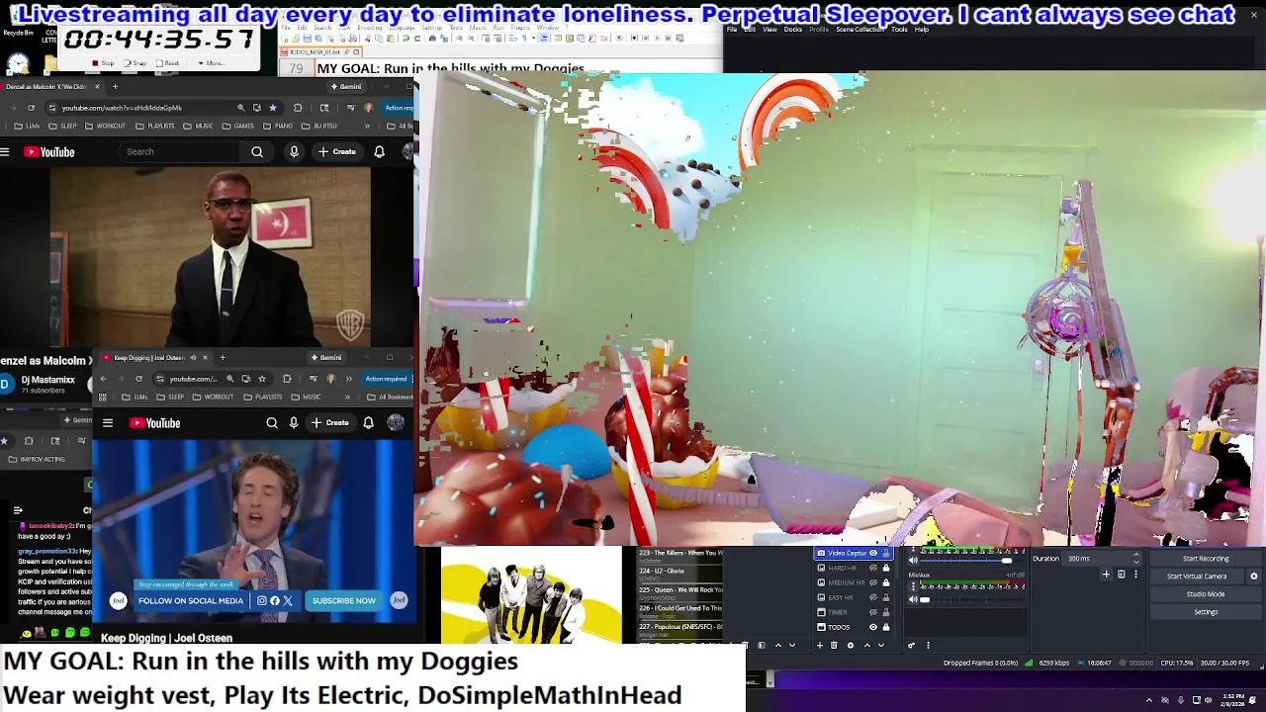This screenshot has width=1266, height=712.
Task: Toggle visibility of TIMER source
Action: tap(873, 612)
